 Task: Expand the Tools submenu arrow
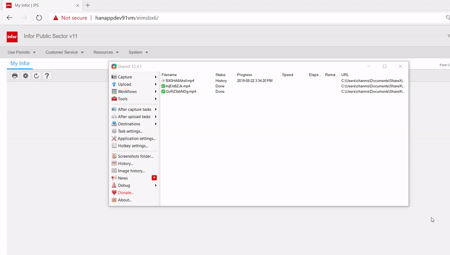156,99
